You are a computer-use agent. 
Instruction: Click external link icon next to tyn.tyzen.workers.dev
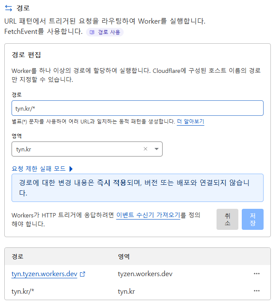pos(83,274)
